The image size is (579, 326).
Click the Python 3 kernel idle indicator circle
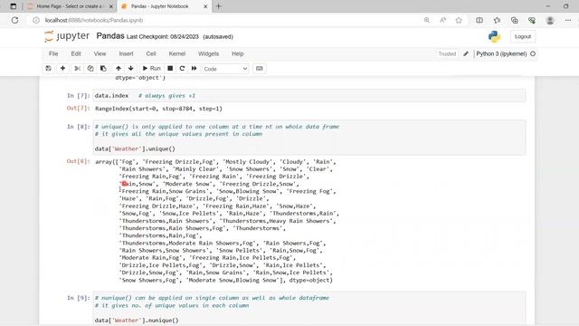[x=533, y=54]
